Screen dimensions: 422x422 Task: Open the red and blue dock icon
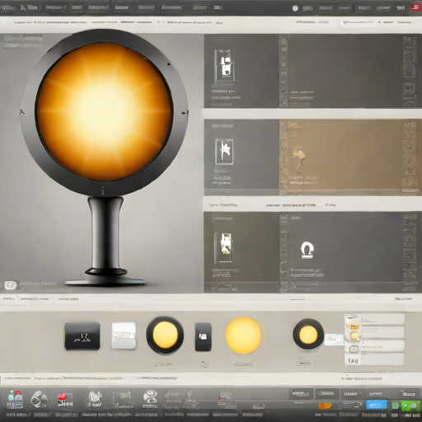point(65,400)
